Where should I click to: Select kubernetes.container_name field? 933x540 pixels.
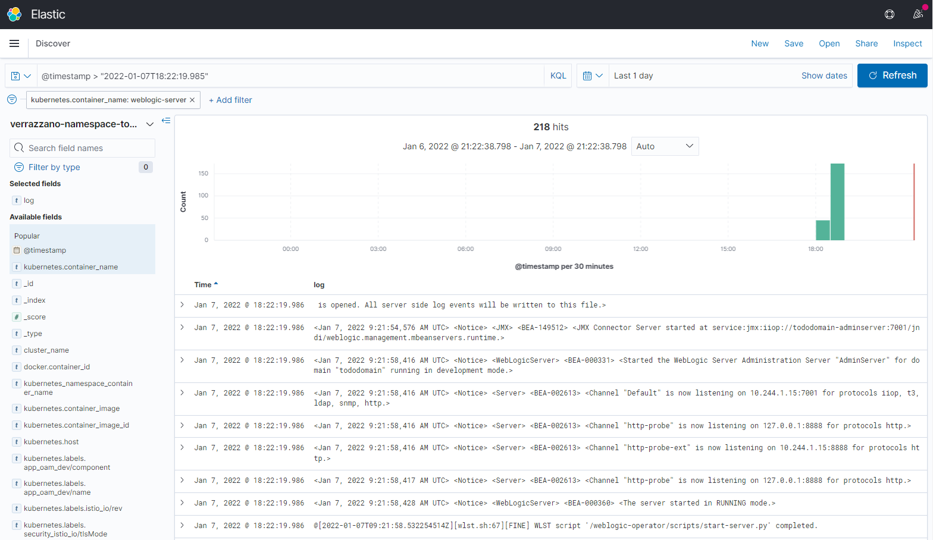71,267
